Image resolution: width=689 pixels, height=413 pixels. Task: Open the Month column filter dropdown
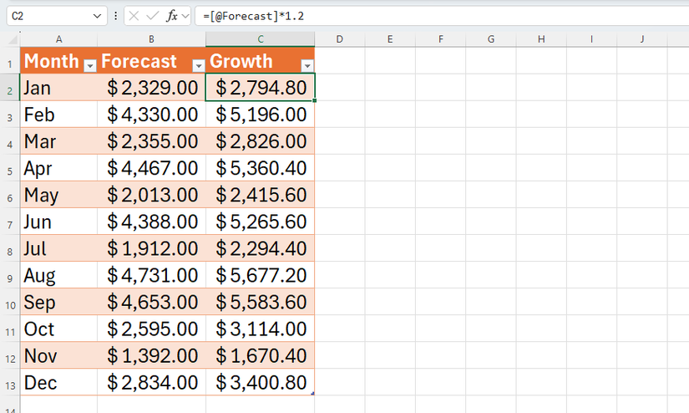(90, 66)
